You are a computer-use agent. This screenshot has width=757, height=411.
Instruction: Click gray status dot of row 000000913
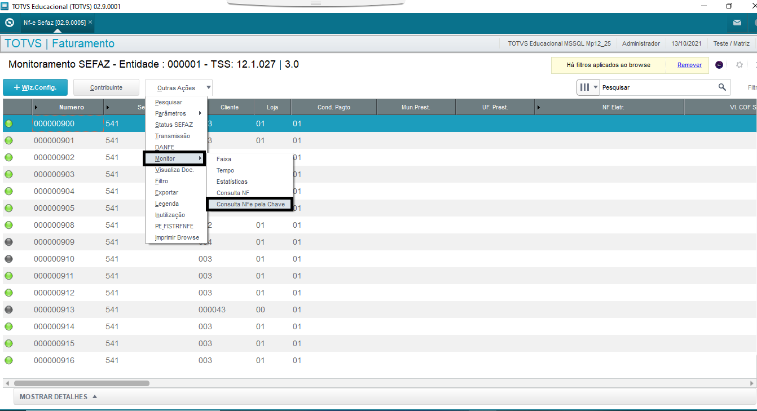[x=8, y=310]
